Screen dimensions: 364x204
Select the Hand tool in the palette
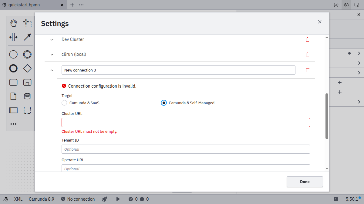[x=13, y=23]
